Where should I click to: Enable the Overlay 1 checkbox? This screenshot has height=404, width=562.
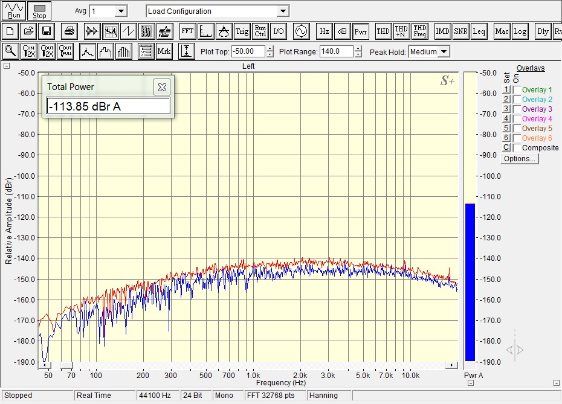point(517,89)
